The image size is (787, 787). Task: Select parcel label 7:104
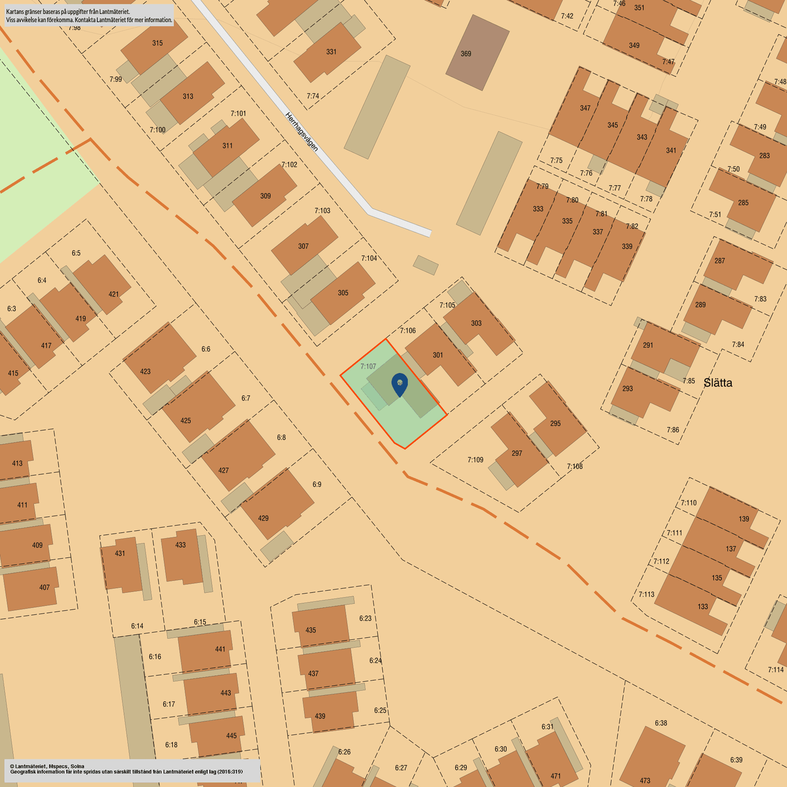click(369, 259)
